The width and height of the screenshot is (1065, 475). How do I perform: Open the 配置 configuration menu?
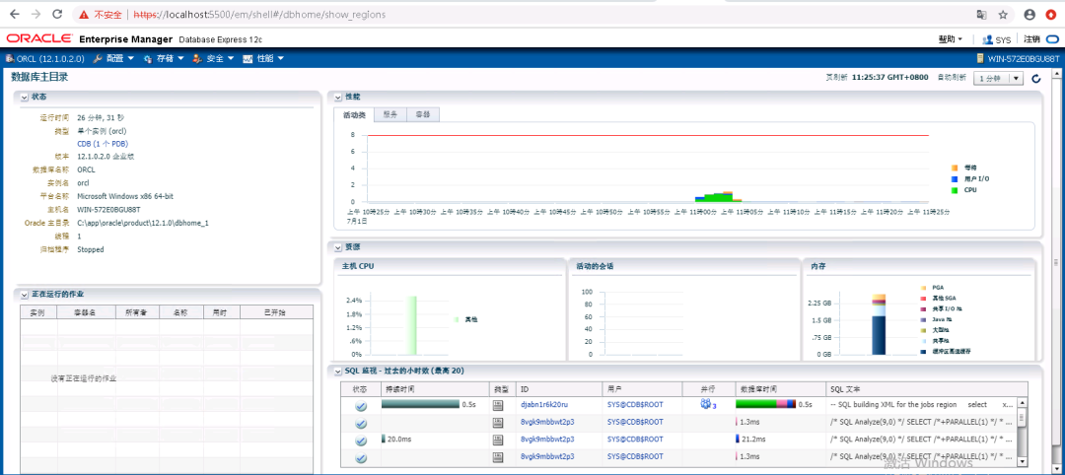pyautogui.click(x=114, y=59)
